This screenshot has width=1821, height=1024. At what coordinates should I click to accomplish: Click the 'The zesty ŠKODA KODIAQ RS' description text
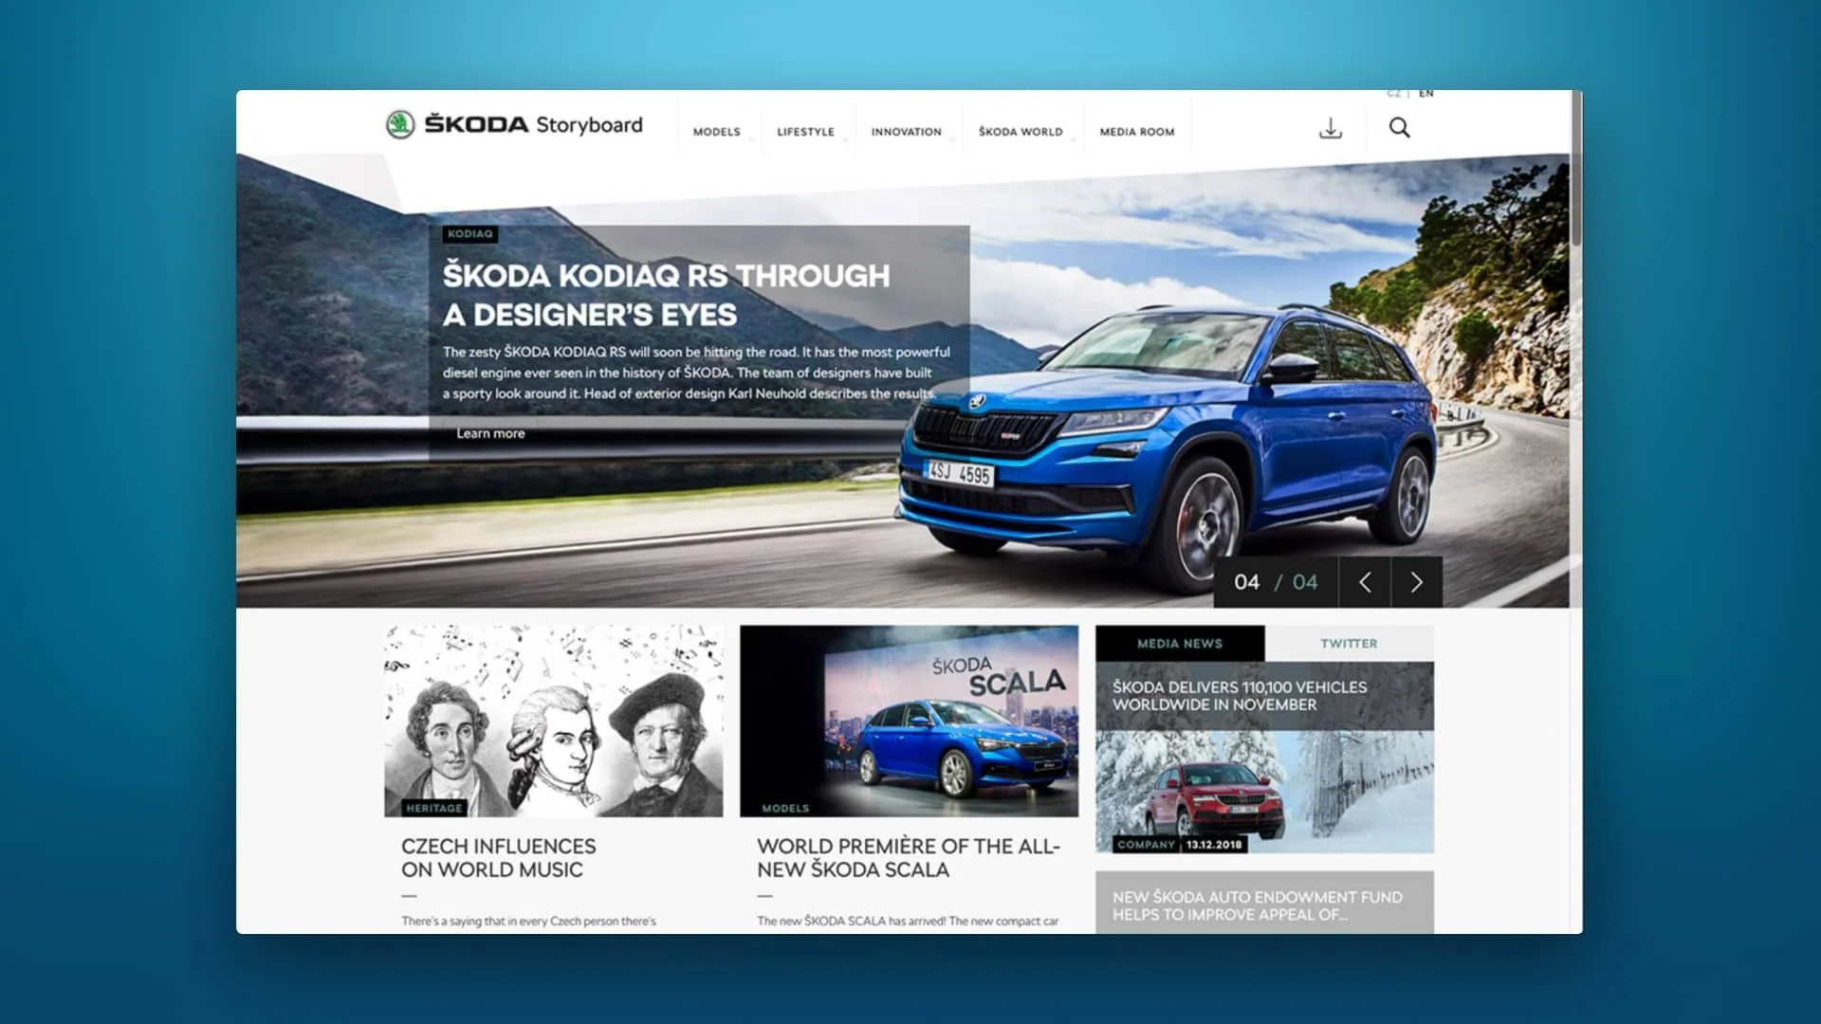click(696, 373)
